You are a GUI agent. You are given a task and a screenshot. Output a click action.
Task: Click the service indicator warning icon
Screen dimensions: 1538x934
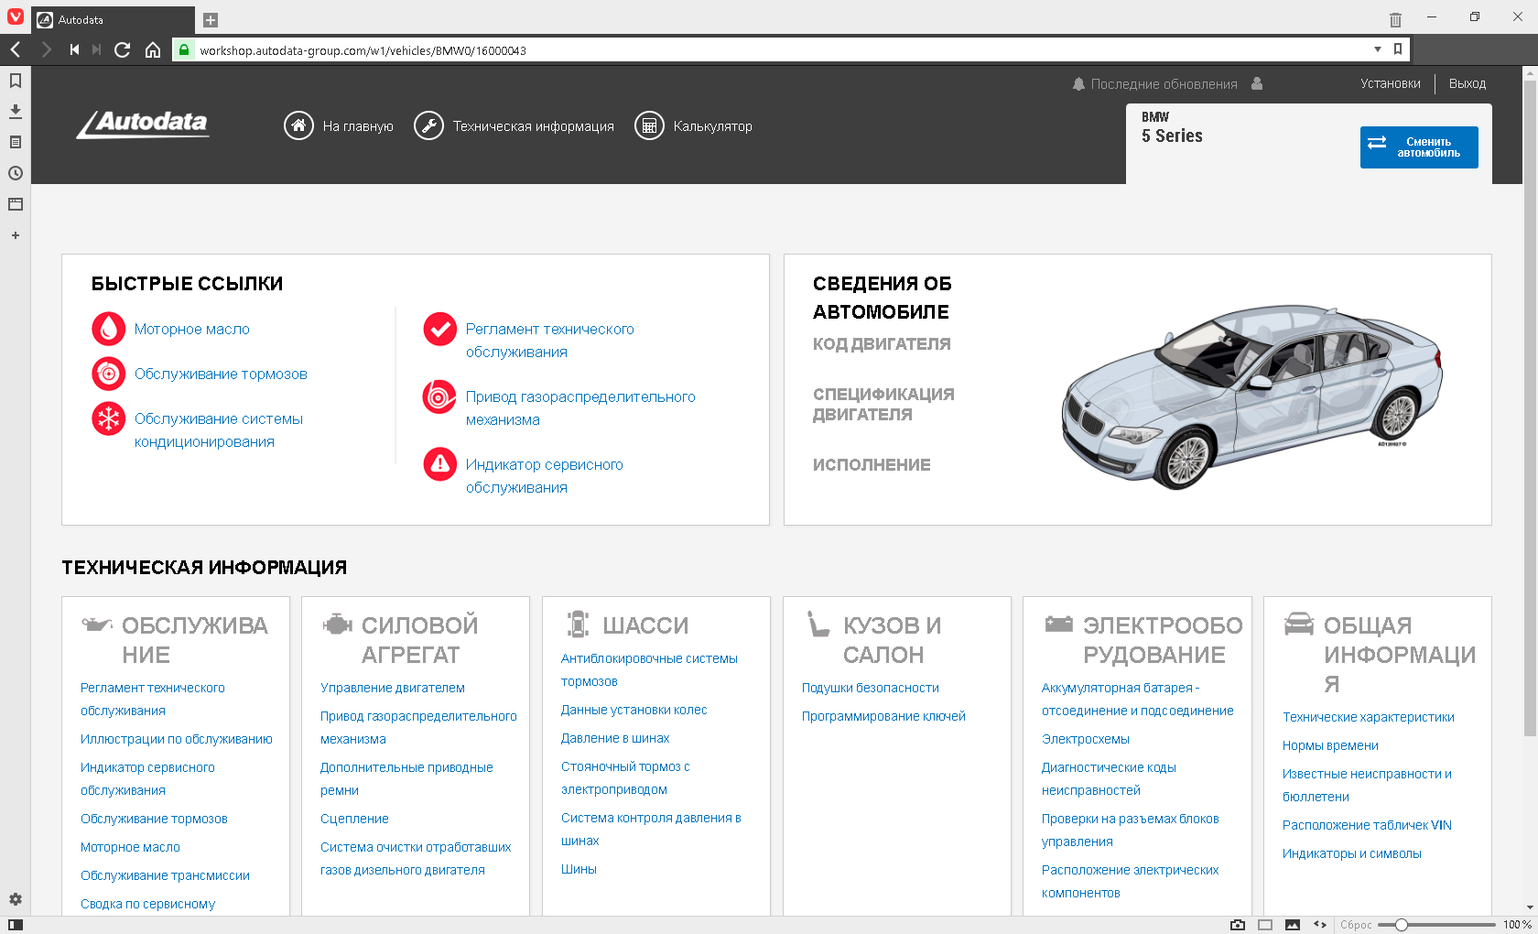point(440,464)
